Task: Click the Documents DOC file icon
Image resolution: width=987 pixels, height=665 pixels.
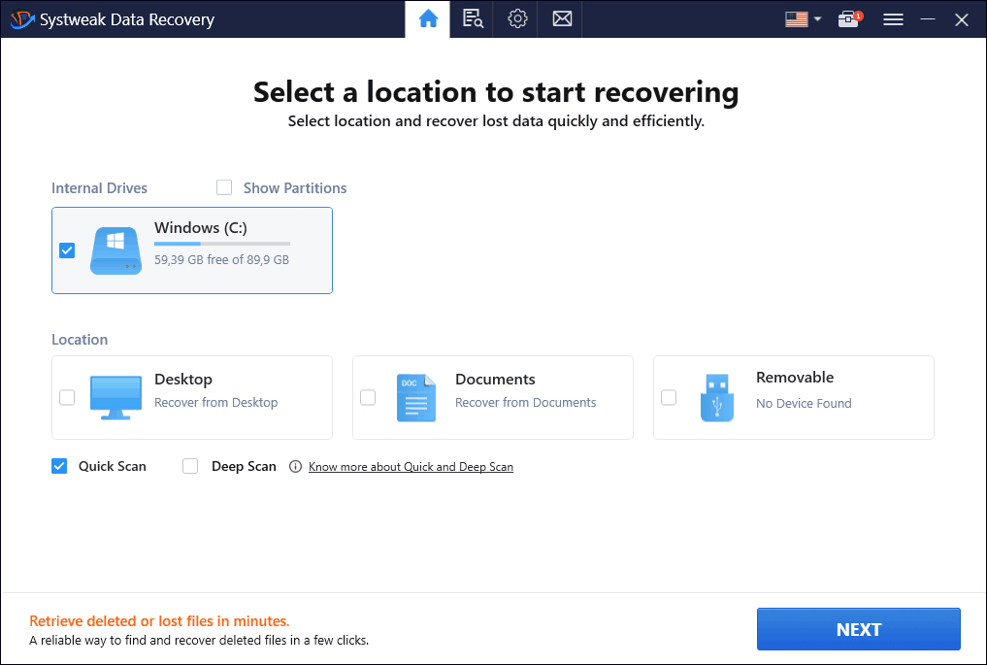Action: tap(416, 397)
